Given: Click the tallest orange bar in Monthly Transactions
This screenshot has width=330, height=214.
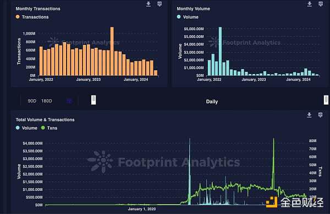Looking at the screenshot, I should tap(112, 51).
